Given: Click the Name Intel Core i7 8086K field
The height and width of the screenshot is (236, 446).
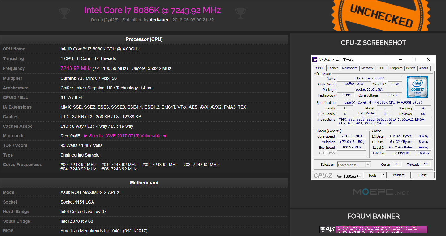Looking at the screenshot, I should [x=369, y=78].
